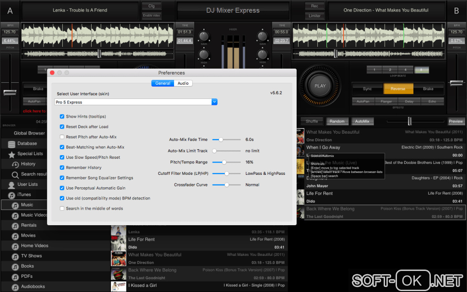
Task: Select the Music folder icon
Action: [15, 205]
